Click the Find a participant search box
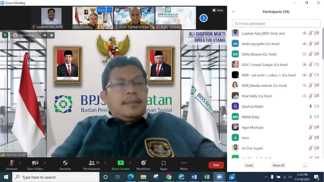This screenshot has height=182, width=324. click(x=276, y=23)
